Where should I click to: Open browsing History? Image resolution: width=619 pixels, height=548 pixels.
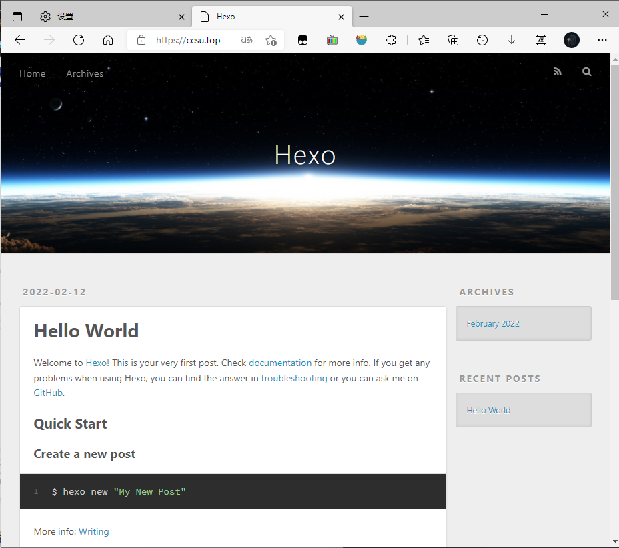tap(482, 40)
